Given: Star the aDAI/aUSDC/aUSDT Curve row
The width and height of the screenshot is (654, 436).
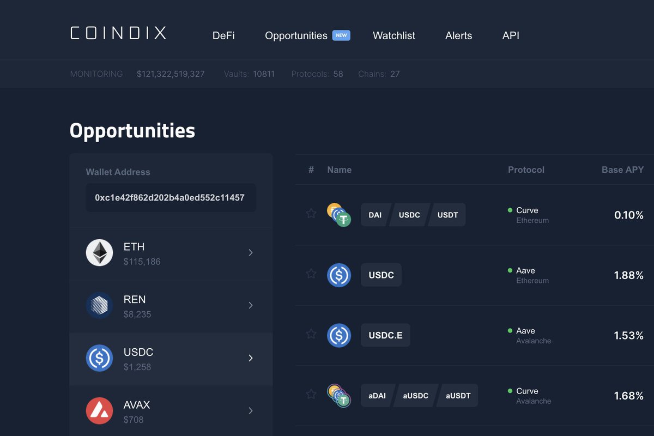Looking at the screenshot, I should pos(311,393).
